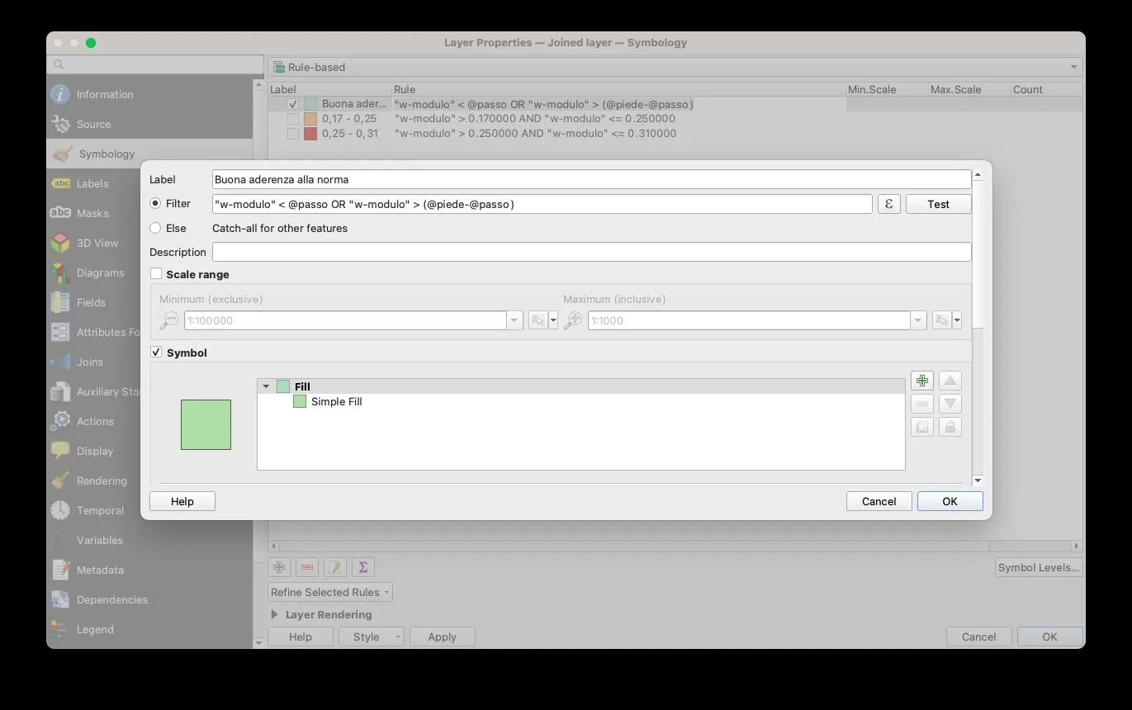Click the move symbol layer up arrow
This screenshot has width=1132, height=710.
point(950,381)
